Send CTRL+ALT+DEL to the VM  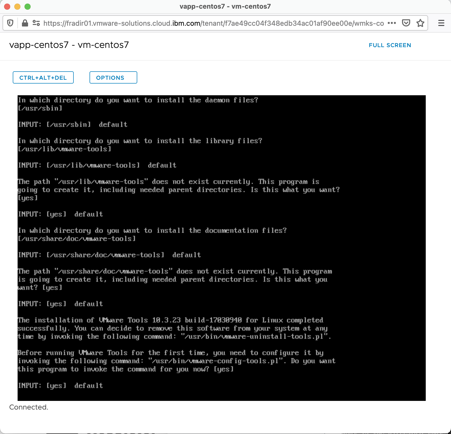[x=43, y=78]
